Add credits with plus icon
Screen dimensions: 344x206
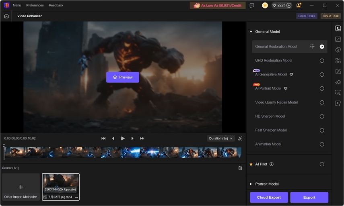click(289, 5)
